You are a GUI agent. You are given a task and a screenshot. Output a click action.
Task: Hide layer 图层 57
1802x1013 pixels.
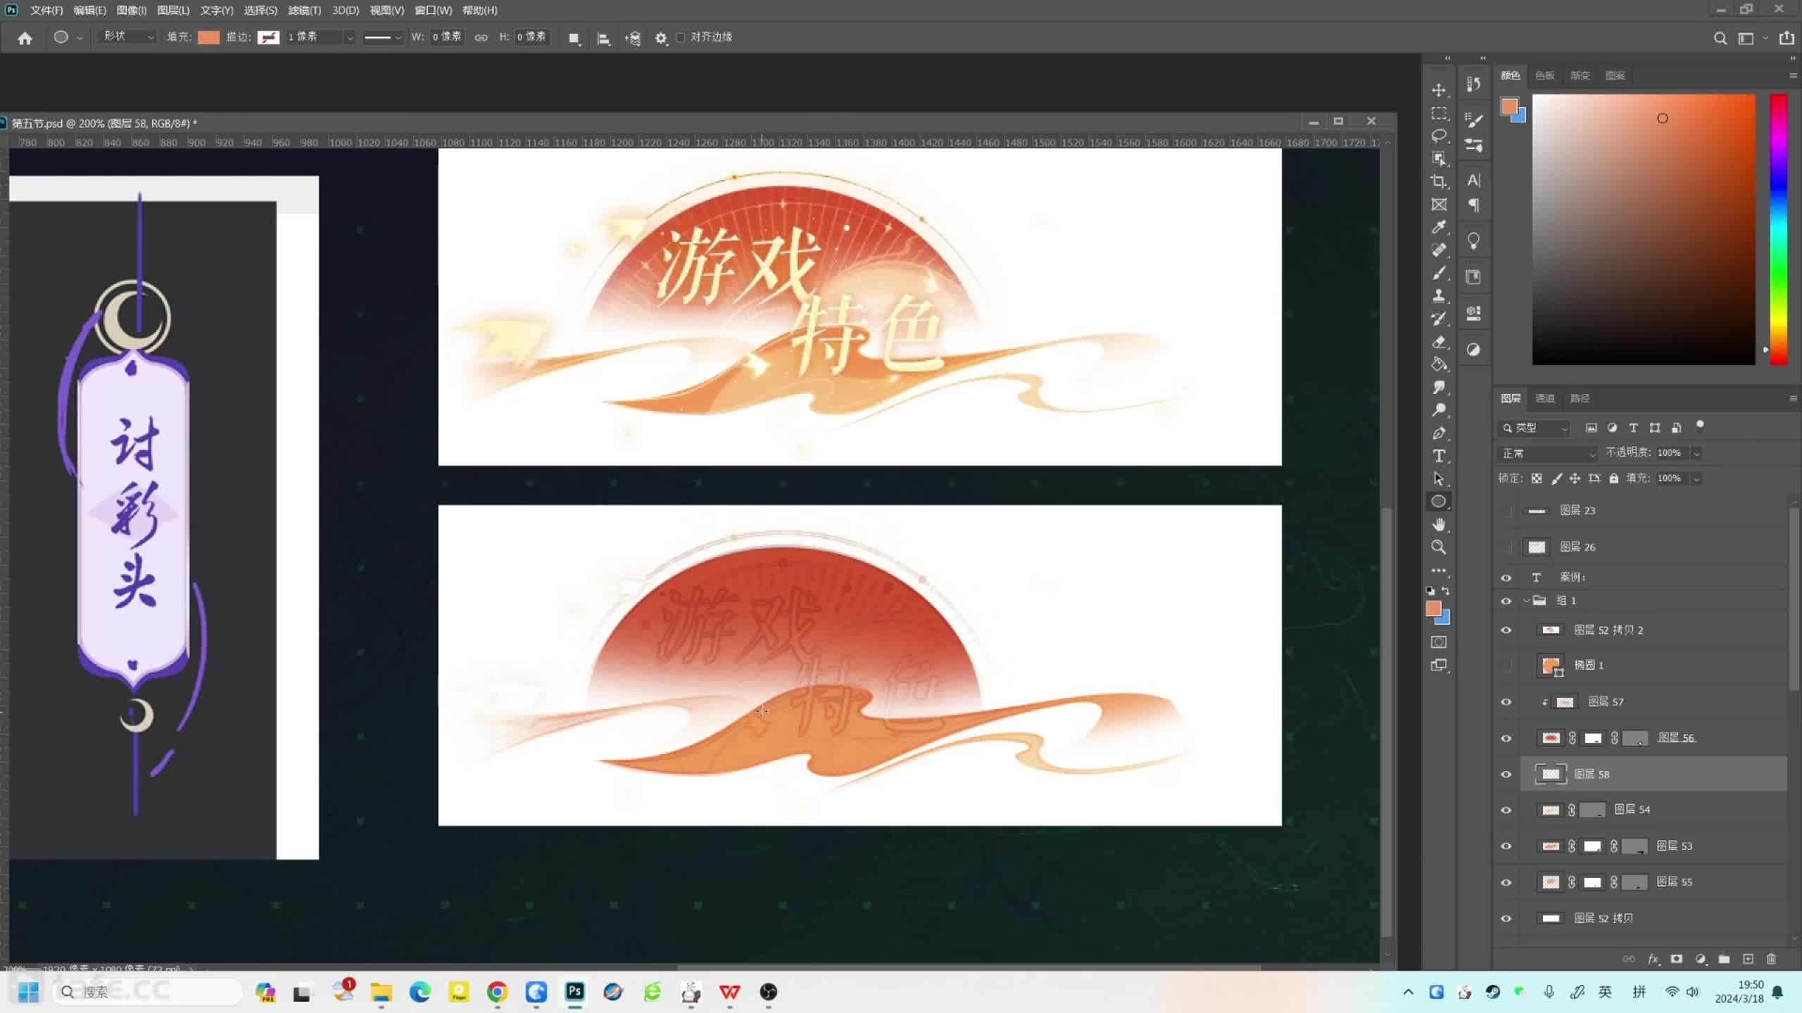1506,702
